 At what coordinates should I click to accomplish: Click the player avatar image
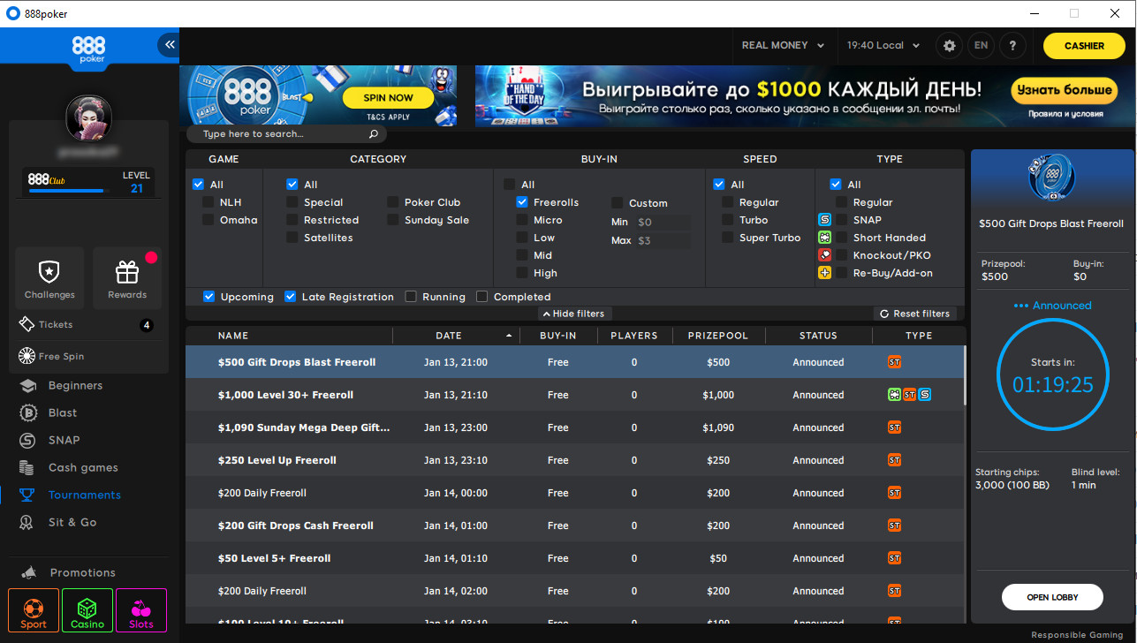pyautogui.click(x=88, y=117)
